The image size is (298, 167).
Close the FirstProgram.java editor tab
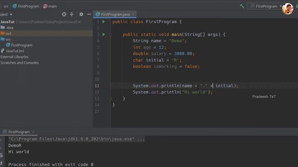133,14
